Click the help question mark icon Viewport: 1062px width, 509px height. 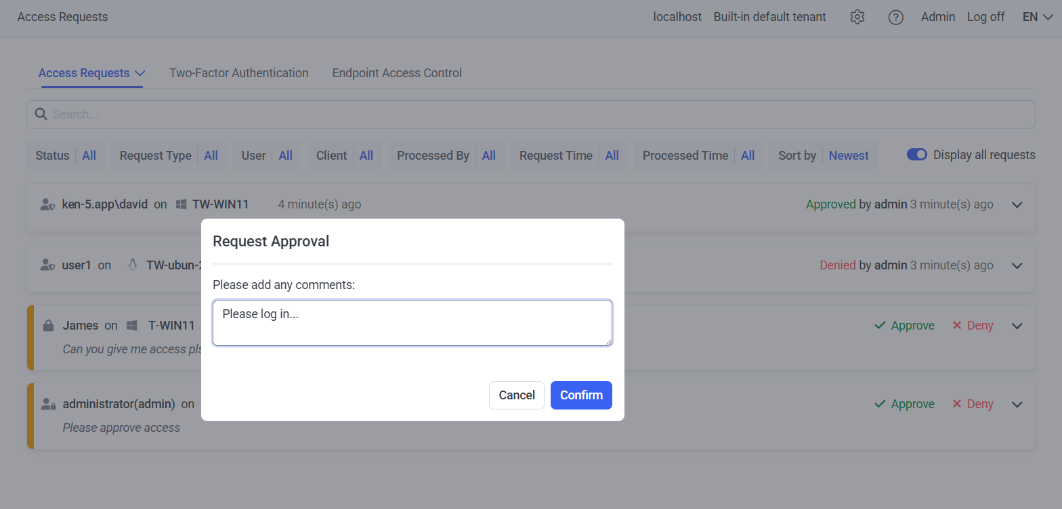tap(896, 17)
